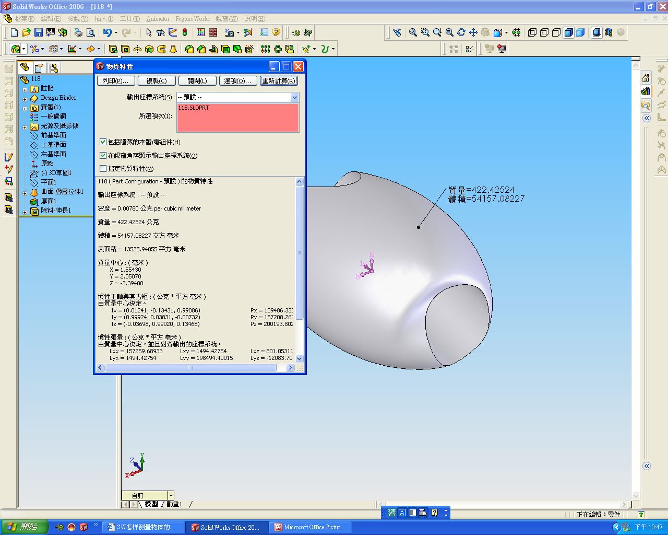Click the Windows 開始 Start button

point(25,527)
